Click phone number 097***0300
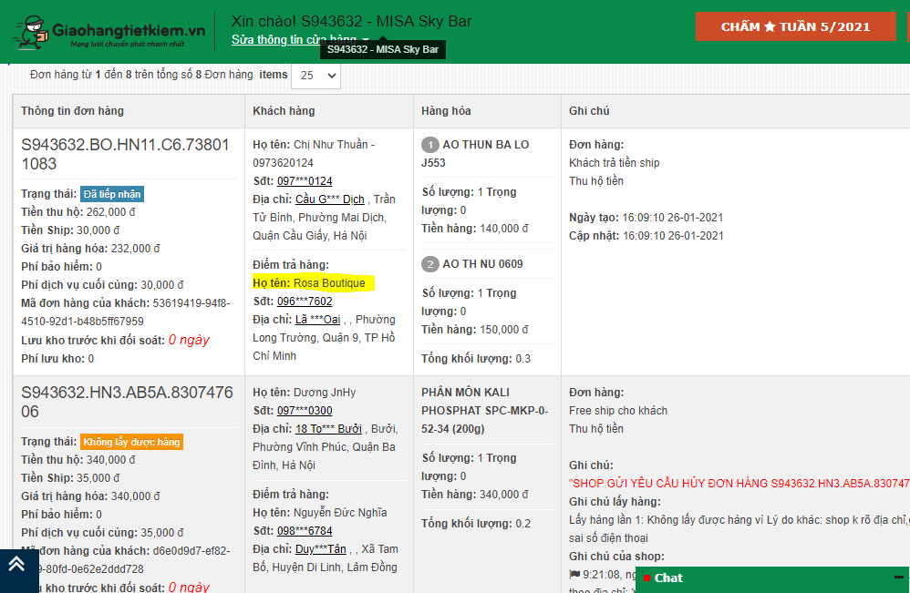The image size is (910, 593). point(305,411)
